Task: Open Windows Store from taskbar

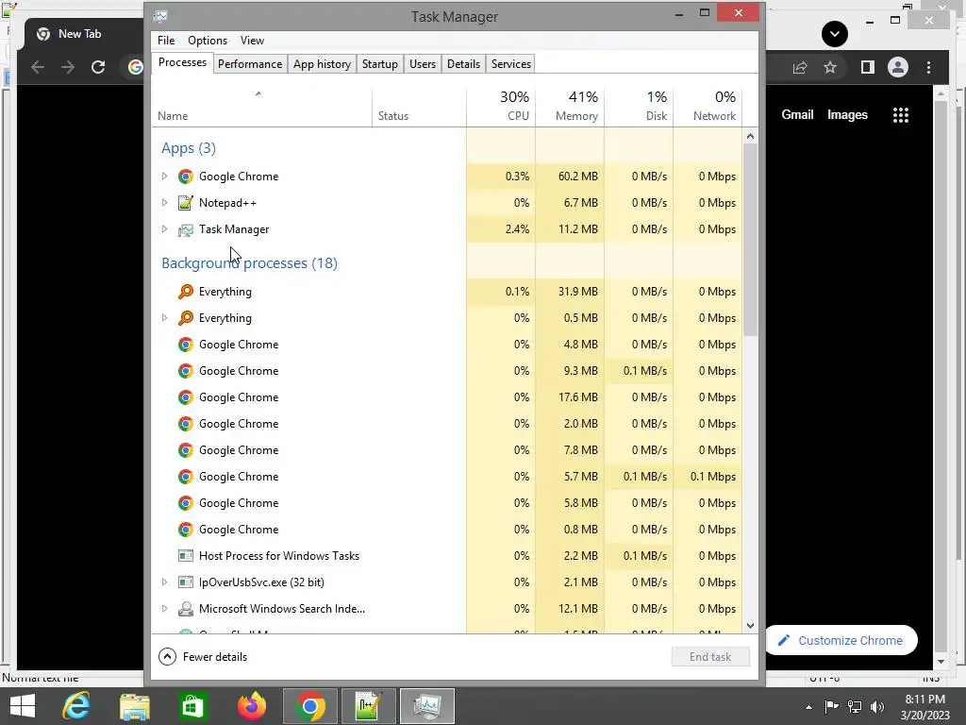Action: 192,706
